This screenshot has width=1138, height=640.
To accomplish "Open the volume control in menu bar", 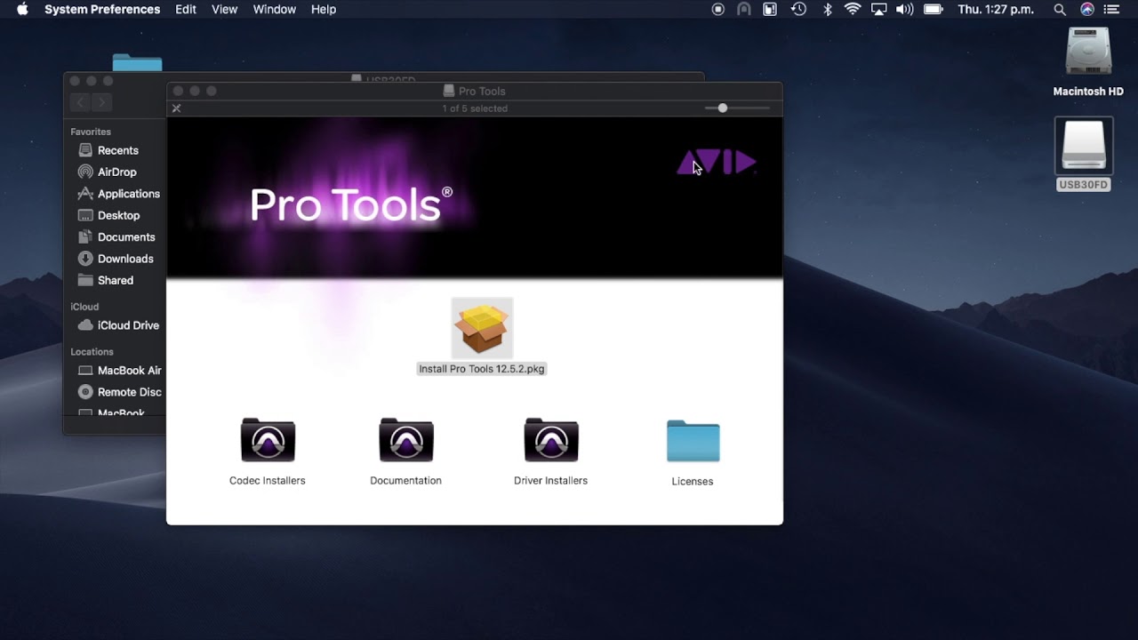I will tap(905, 9).
